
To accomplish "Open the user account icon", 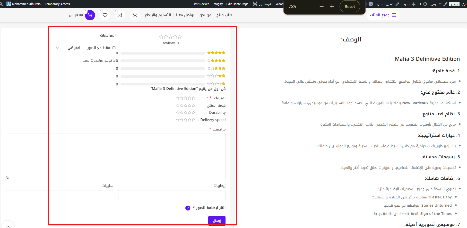I will pyautogui.click(x=135, y=15).
